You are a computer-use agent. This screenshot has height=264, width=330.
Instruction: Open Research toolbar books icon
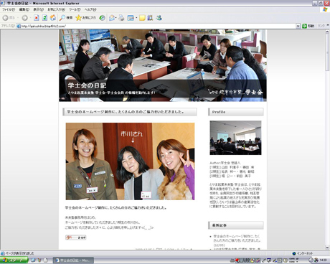tap(150, 18)
